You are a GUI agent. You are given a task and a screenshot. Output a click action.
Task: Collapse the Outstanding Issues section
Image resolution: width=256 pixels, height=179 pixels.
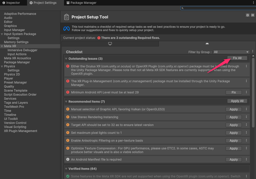click(x=66, y=59)
